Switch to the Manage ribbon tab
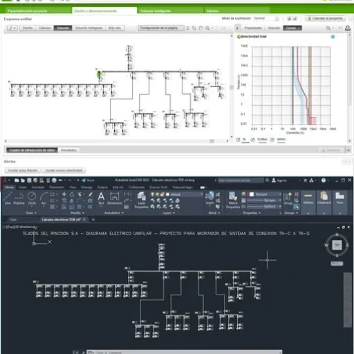 coord(86,187)
